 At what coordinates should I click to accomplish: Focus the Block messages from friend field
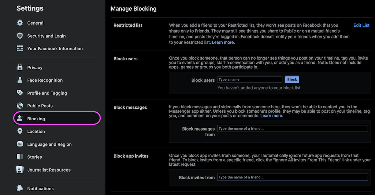click(x=293, y=128)
